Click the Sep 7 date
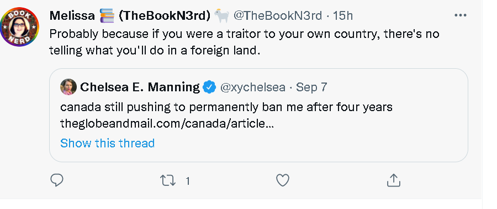Viewport: 497px width, 209px height. pyautogui.click(x=311, y=87)
